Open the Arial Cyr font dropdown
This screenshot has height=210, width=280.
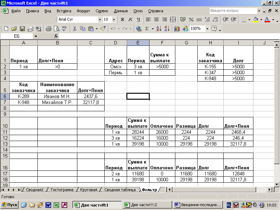(100, 20)
